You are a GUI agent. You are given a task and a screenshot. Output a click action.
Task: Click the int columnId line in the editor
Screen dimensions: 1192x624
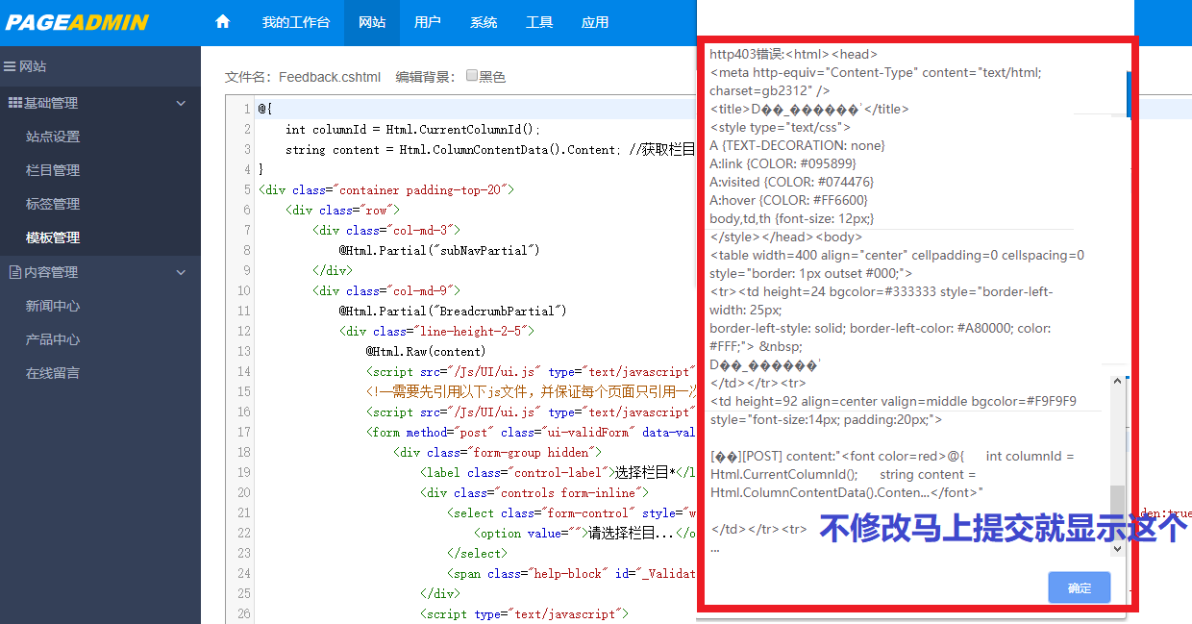413,129
